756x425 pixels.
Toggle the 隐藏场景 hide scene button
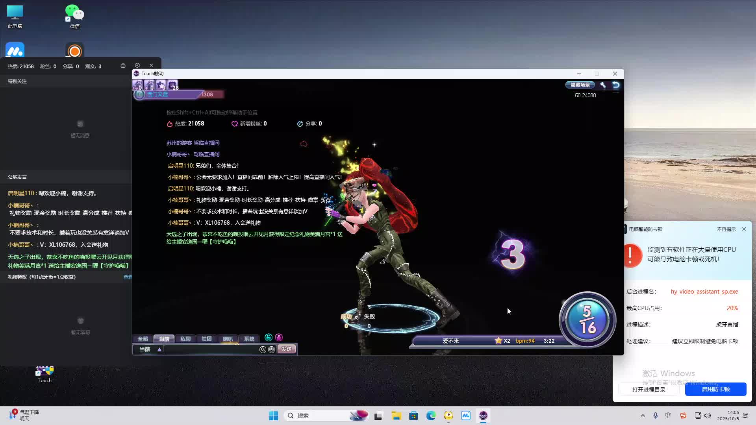(x=580, y=85)
